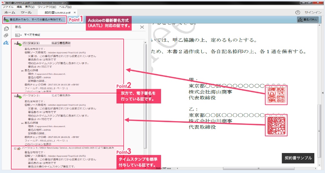Open the ウィンドウ(W) menu
Viewport: 325px width, 173px height.
pos(47,7)
